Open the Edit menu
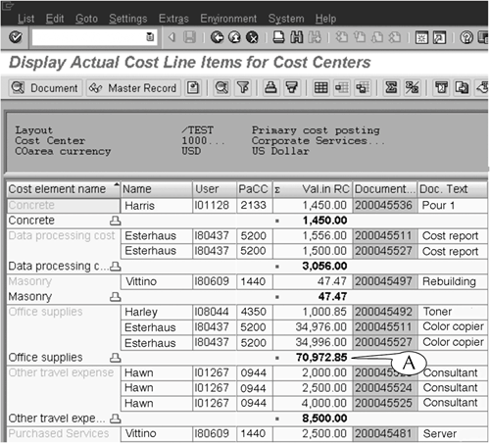The image size is (490, 444). [55, 19]
